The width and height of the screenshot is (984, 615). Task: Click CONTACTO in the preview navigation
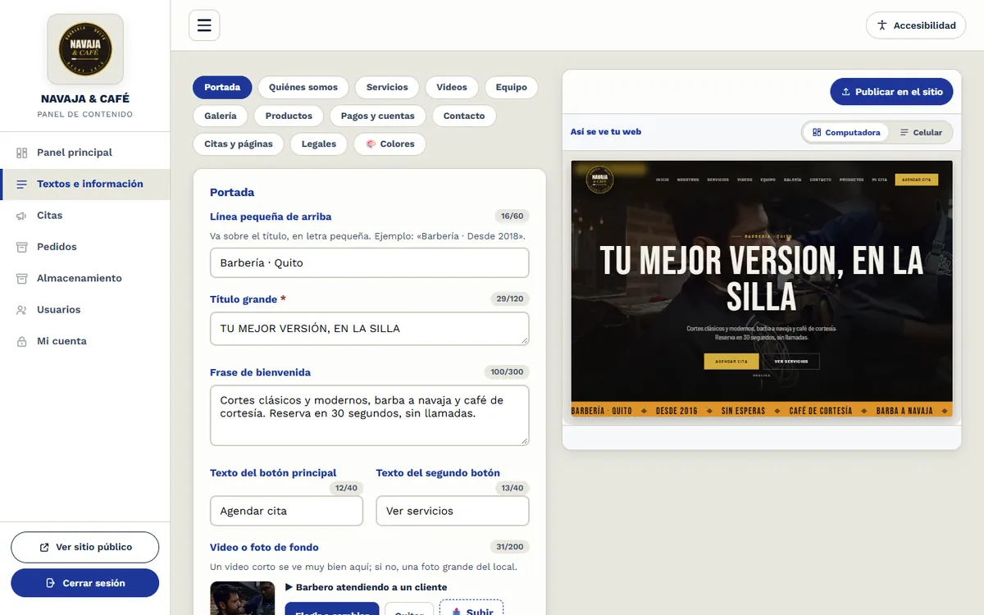click(820, 180)
